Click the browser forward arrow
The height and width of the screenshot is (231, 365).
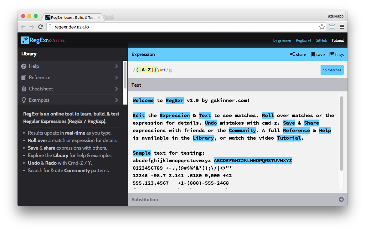[32, 27]
